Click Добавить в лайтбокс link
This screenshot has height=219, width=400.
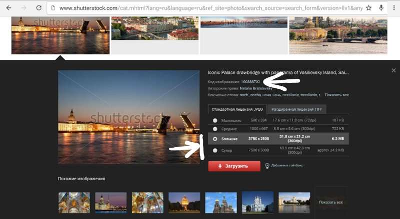click(287, 165)
